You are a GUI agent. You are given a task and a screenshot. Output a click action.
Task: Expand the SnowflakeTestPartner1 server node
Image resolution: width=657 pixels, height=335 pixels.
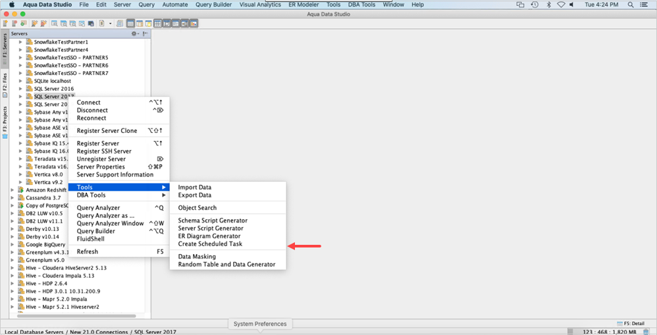20,42
